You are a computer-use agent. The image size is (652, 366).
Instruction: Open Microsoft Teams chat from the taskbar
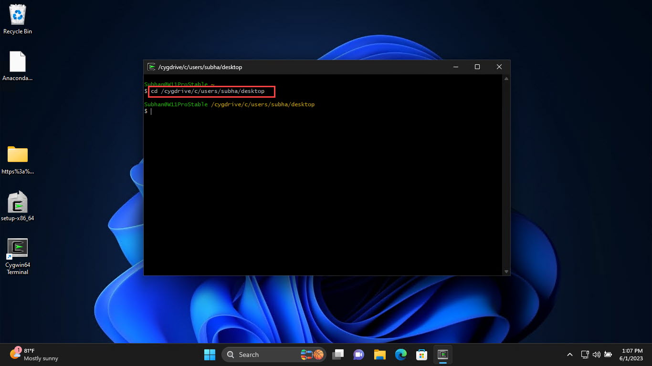pyautogui.click(x=358, y=355)
